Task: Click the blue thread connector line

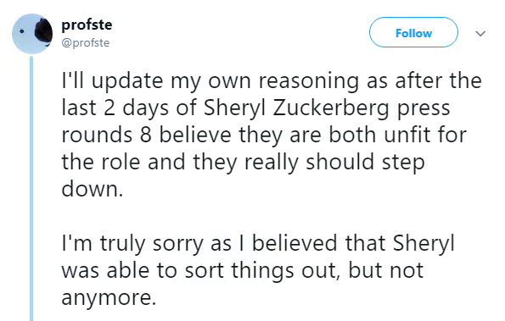Action: coord(31,188)
